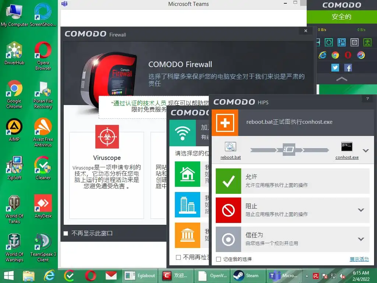
Task: Launch Comodo Dragon browser from widget
Action: (x=361, y=55)
